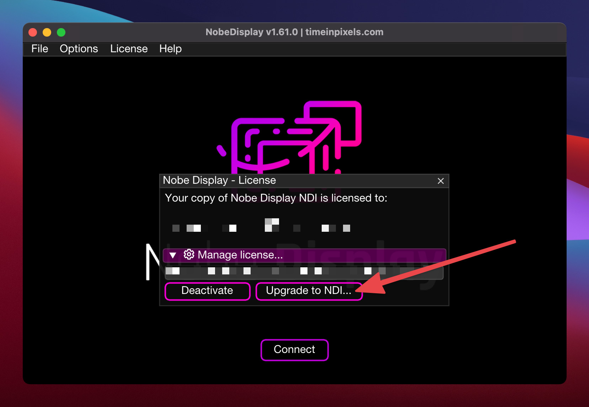Open the Help menu
Image resolution: width=589 pixels, height=407 pixels.
point(170,49)
